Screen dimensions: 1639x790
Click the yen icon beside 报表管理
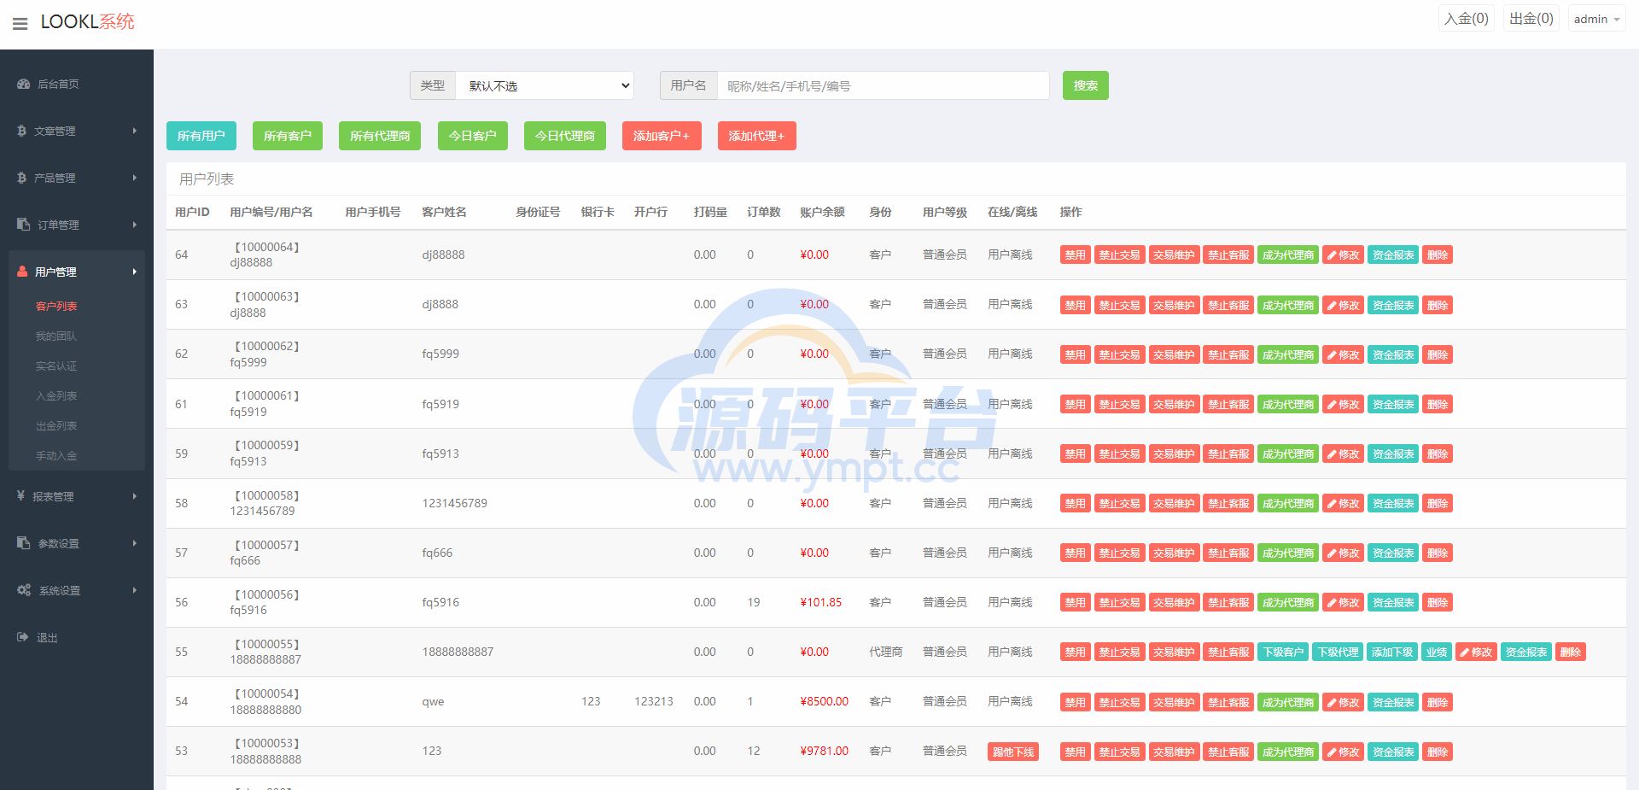coord(21,496)
